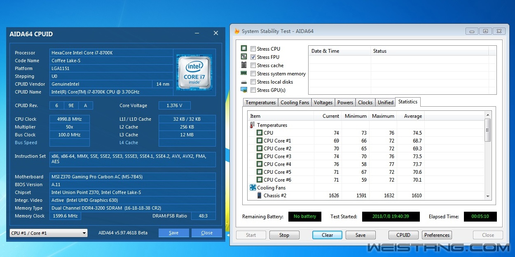Enable the Stress CPU checkbox
This screenshot has height=257, width=515.
click(x=253, y=49)
